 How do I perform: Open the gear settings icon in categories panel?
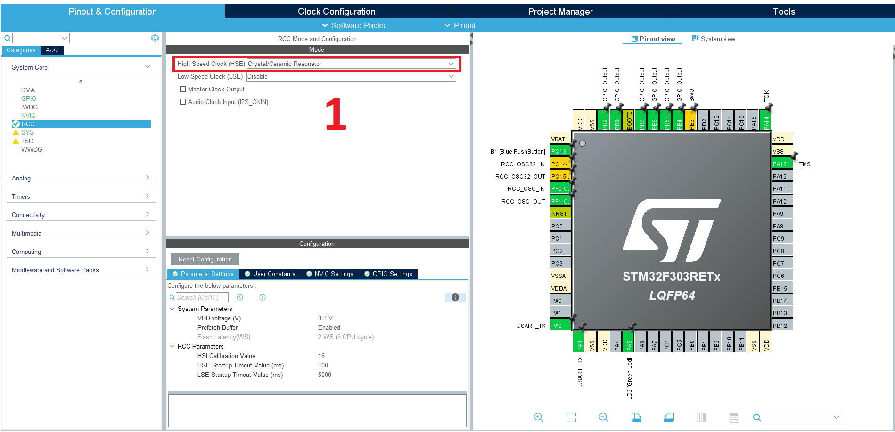[x=155, y=38]
